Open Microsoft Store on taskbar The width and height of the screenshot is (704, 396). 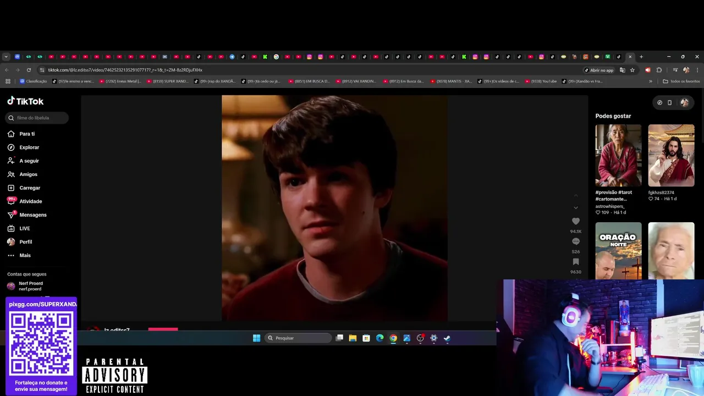[x=366, y=338]
